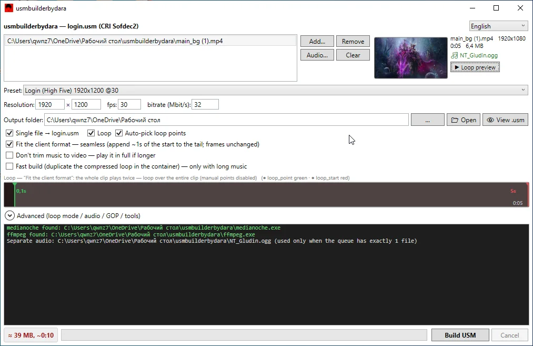The image size is (533, 346).
Task: Click the red 5s loop start marker
Action: click(x=527, y=195)
